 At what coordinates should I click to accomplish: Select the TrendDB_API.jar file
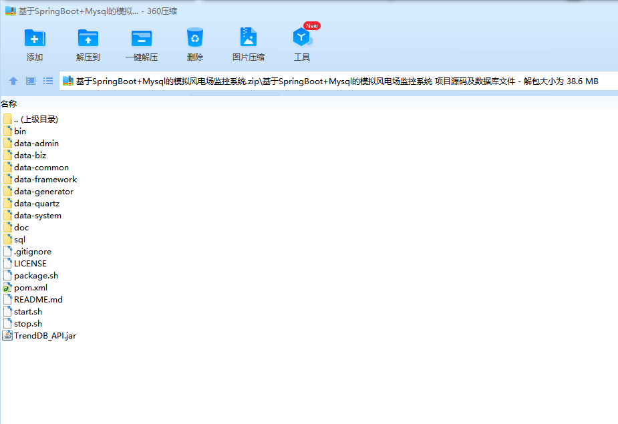point(39,336)
